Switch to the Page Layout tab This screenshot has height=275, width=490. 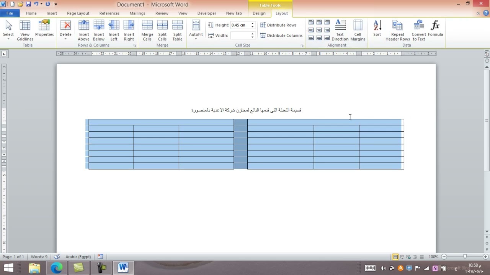click(x=78, y=13)
